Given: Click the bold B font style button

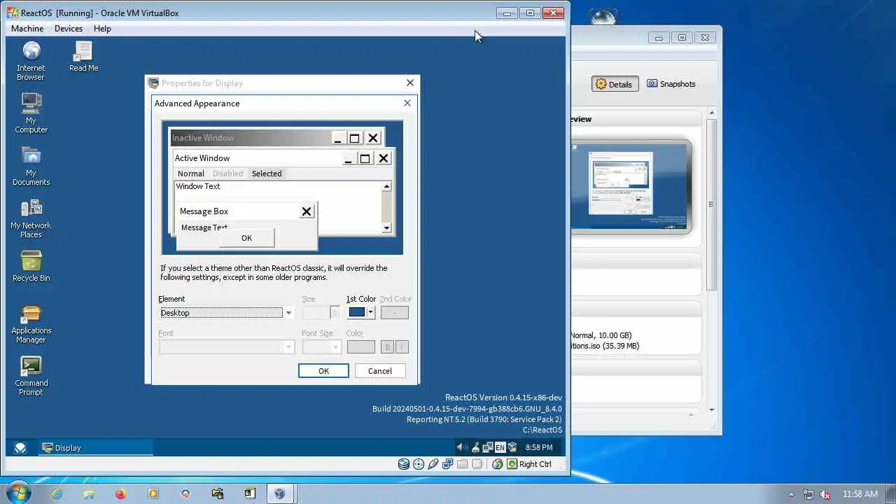Looking at the screenshot, I should tap(388, 347).
